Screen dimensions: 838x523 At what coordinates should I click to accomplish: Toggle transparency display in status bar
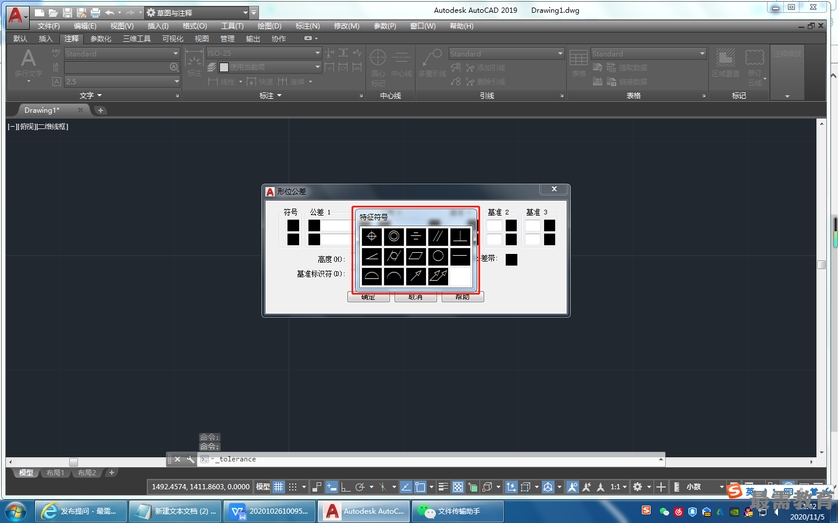pyautogui.click(x=458, y=487)
